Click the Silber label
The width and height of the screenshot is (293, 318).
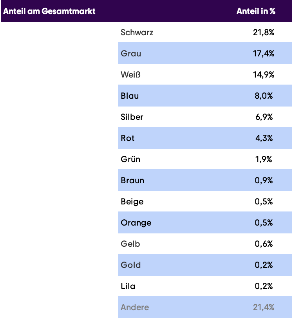pyautogui.click(x=132, y=117)
